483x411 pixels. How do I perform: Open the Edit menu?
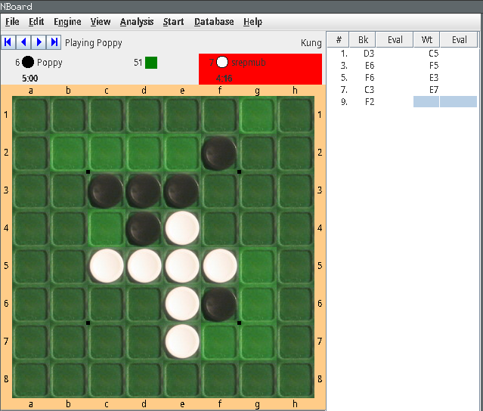pos(36,22)
